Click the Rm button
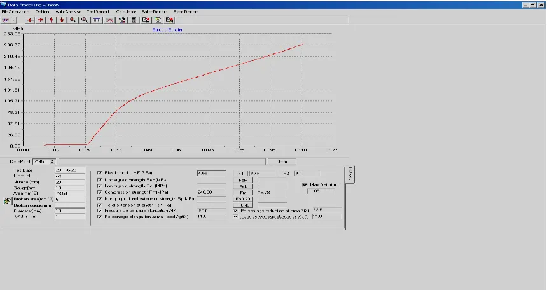 pyautogui.click(x=243, y=193)
